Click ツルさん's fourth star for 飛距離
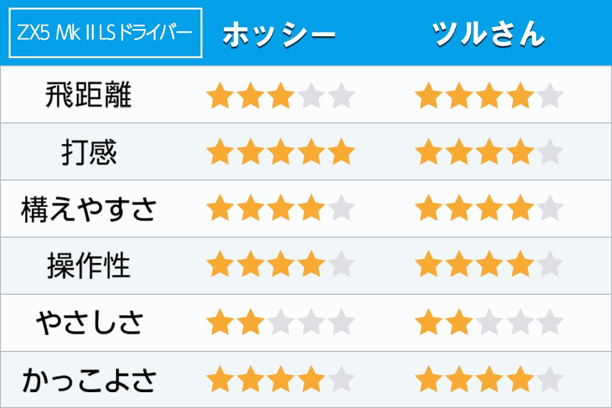Screen dimensions: 612x408 (x=519, y=96)
